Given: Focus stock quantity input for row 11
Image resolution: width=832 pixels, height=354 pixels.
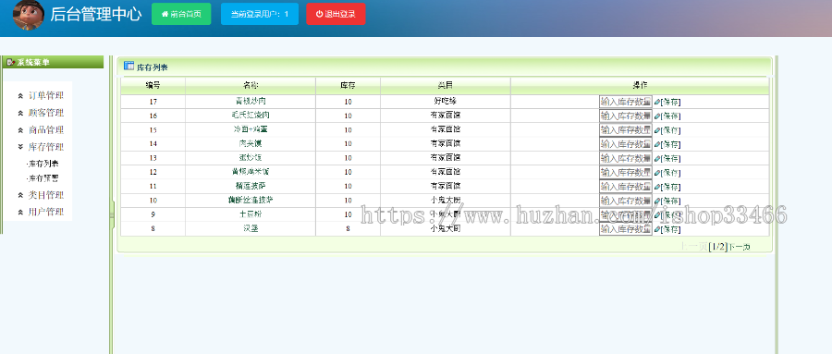Looking at the screenshot, I should pos(626,187).
